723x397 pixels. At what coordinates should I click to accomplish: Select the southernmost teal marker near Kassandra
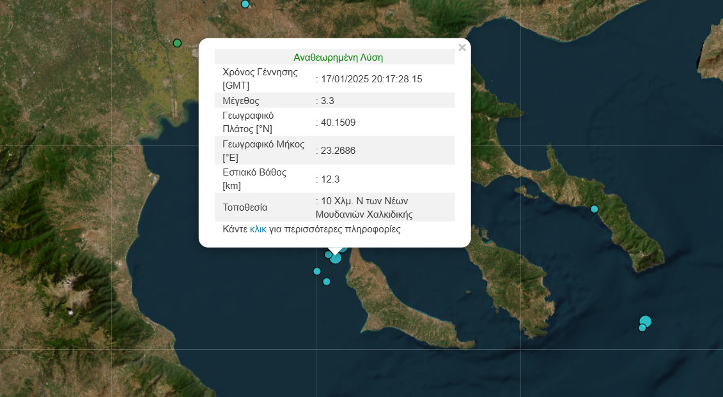327,281
